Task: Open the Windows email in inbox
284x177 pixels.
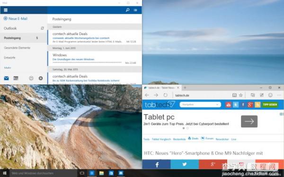Action: pos(95,59)
